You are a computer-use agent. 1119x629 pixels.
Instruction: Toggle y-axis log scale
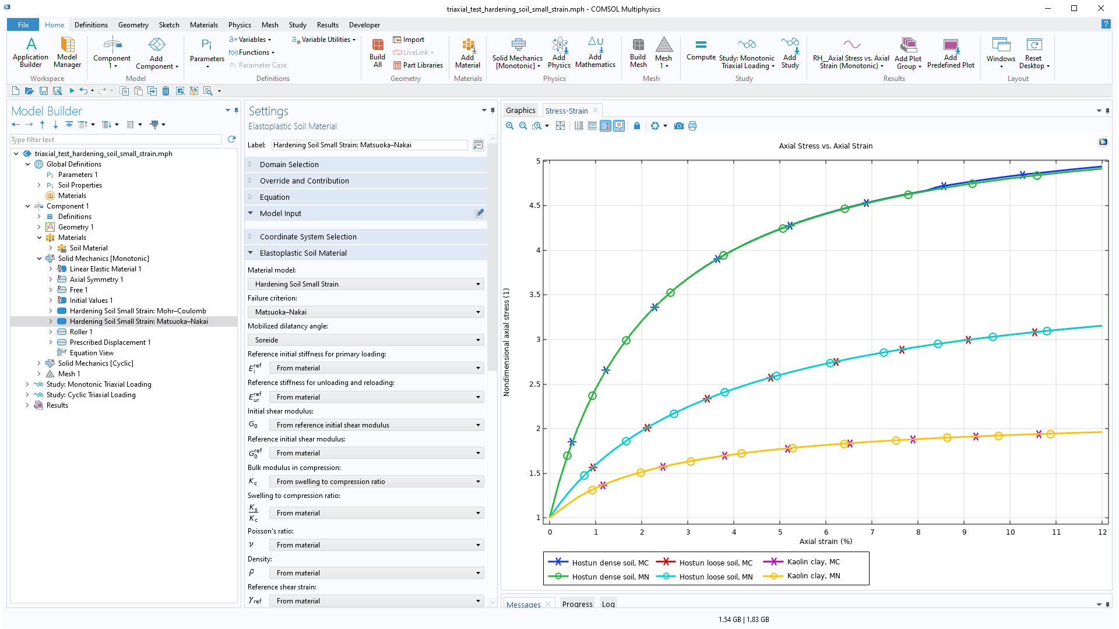(592, 126)
